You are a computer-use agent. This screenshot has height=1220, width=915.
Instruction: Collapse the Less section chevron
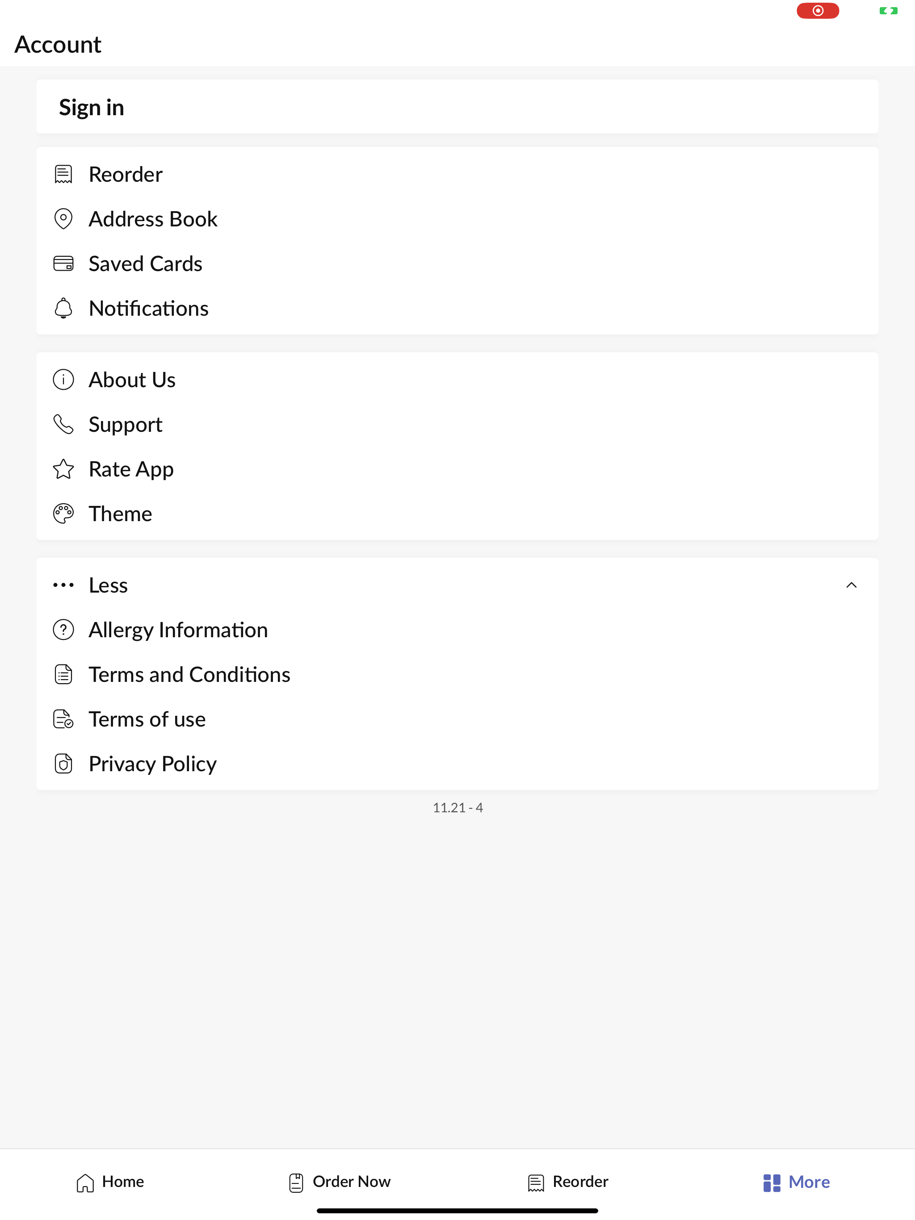click(x=852, y=585)
